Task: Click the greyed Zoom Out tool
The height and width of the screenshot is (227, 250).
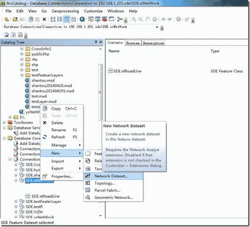Action: point(140,19)
